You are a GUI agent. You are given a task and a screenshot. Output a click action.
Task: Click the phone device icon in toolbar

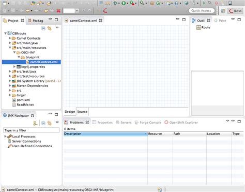click(230, 3)
